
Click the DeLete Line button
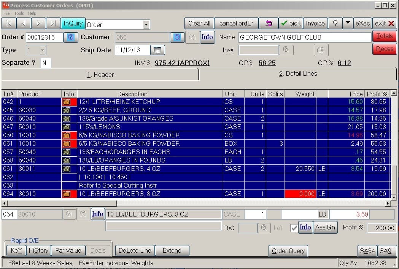135,251
